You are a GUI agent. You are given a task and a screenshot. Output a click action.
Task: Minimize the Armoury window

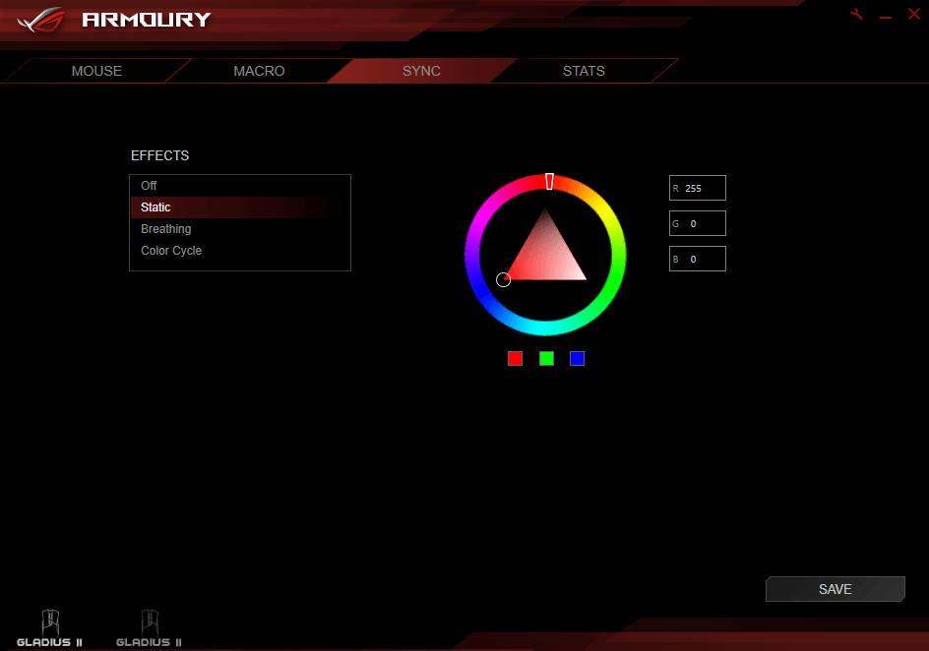point(886,16)
